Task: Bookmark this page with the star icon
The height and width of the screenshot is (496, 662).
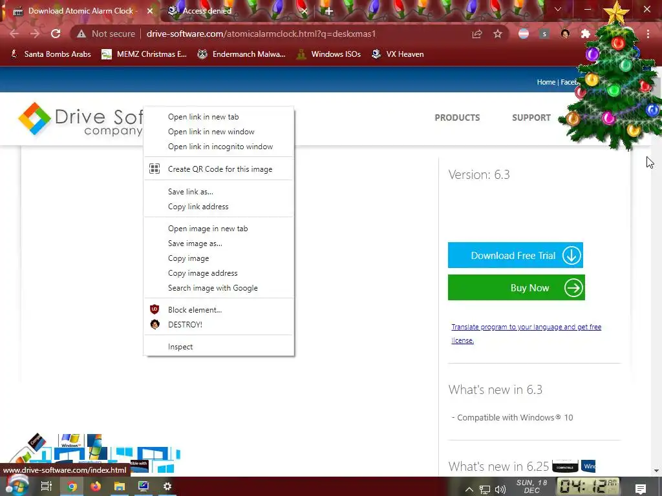Action: coord(498,34)
